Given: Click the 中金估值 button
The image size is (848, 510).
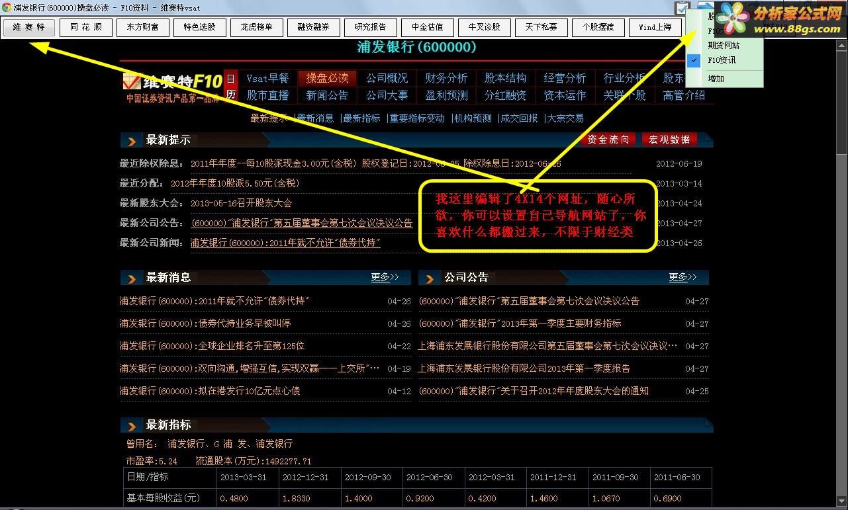Looking at the screenshot, I should [x=428, y=27].
